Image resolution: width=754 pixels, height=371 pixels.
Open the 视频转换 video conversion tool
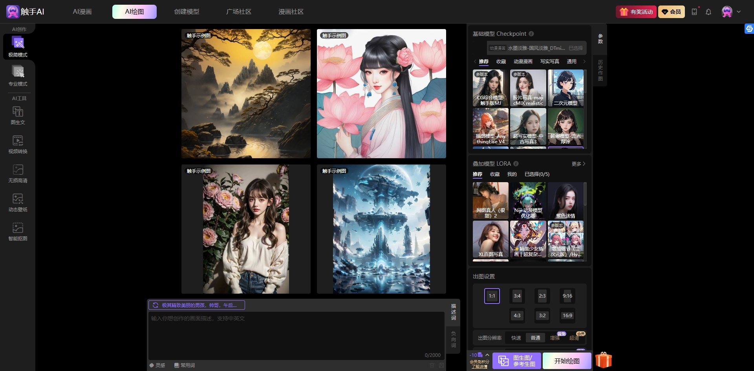point(18,145)
